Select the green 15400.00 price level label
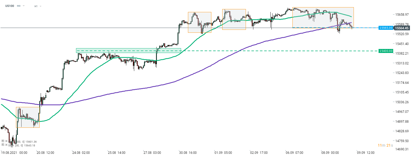 tap(386, 51)
